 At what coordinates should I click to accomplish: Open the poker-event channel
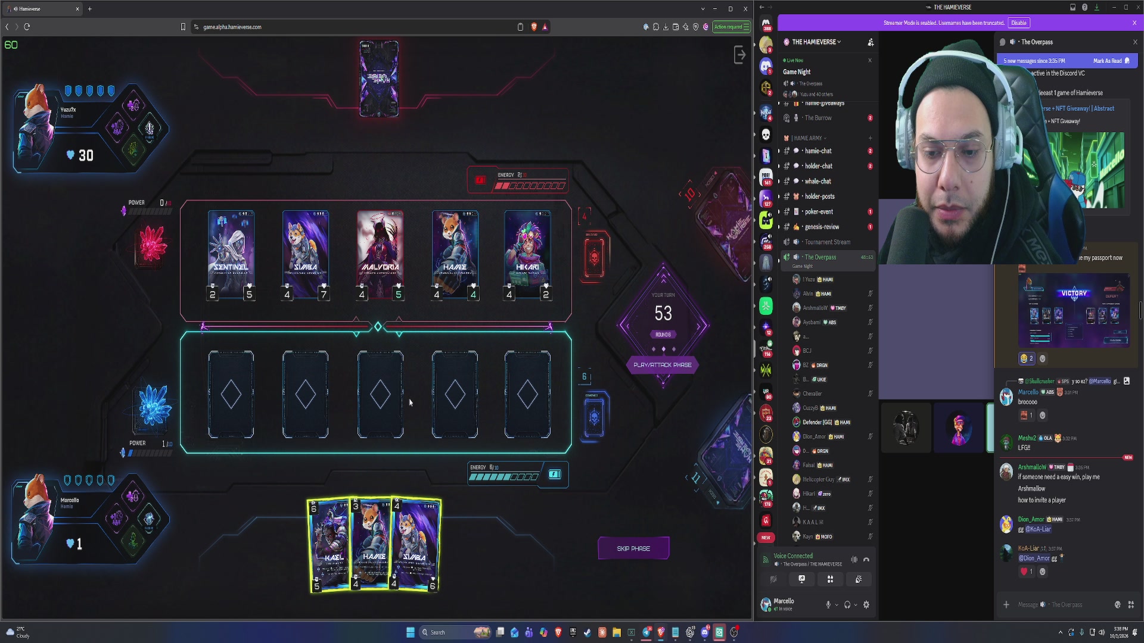(x=828, y=212)
